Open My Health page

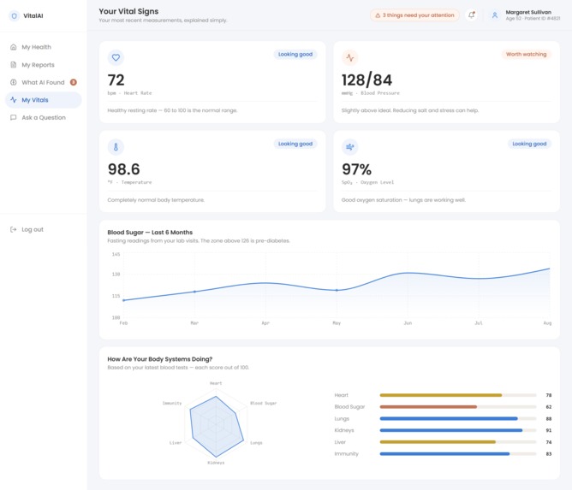(44, 47)
